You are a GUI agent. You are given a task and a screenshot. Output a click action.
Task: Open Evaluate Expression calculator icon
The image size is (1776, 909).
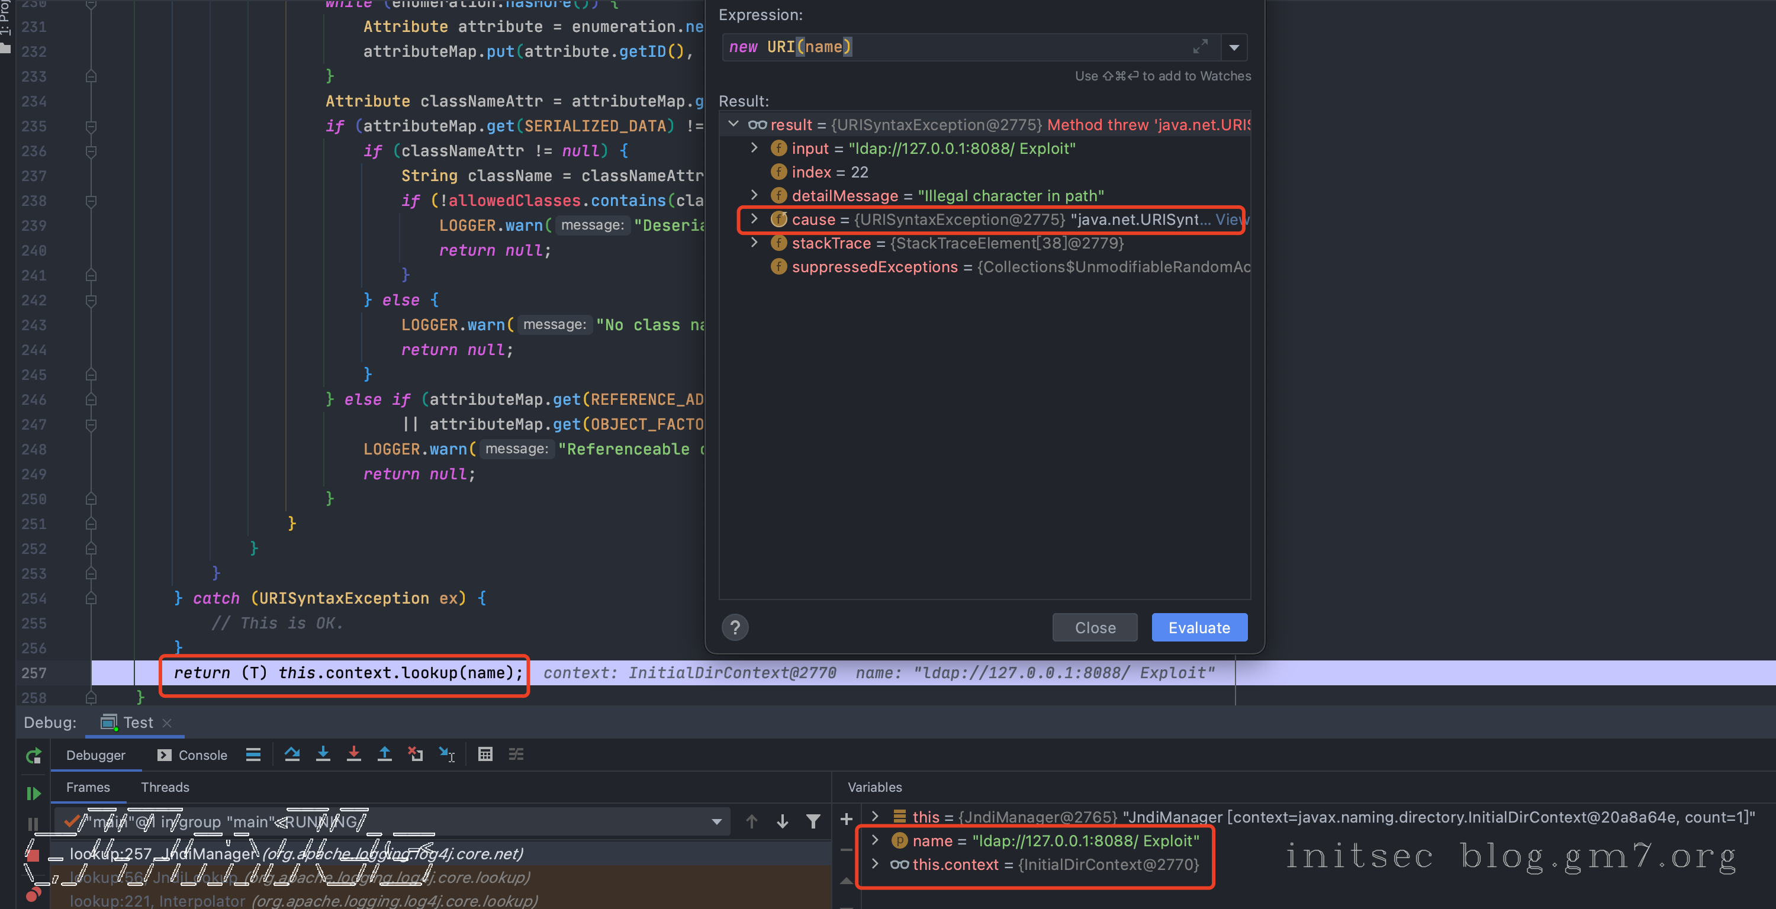pos(485,755)
